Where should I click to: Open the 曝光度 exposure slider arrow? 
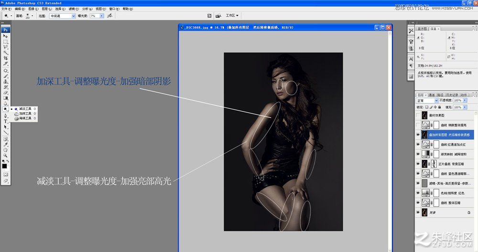[x=101, y=16]
